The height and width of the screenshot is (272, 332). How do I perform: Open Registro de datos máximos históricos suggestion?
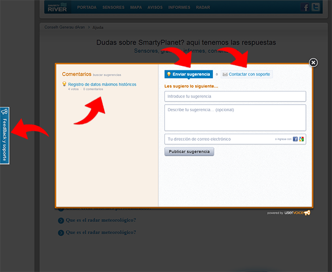(102, 84)
